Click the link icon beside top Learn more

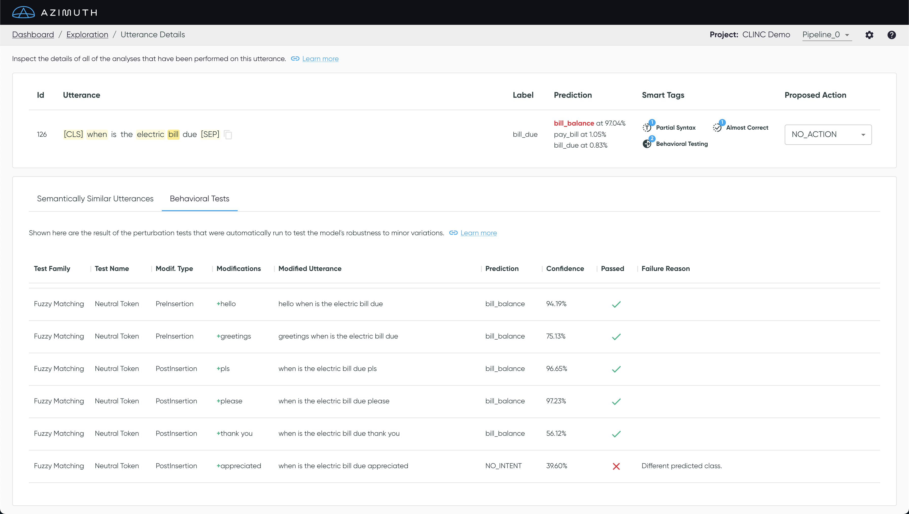coord(295,58)
